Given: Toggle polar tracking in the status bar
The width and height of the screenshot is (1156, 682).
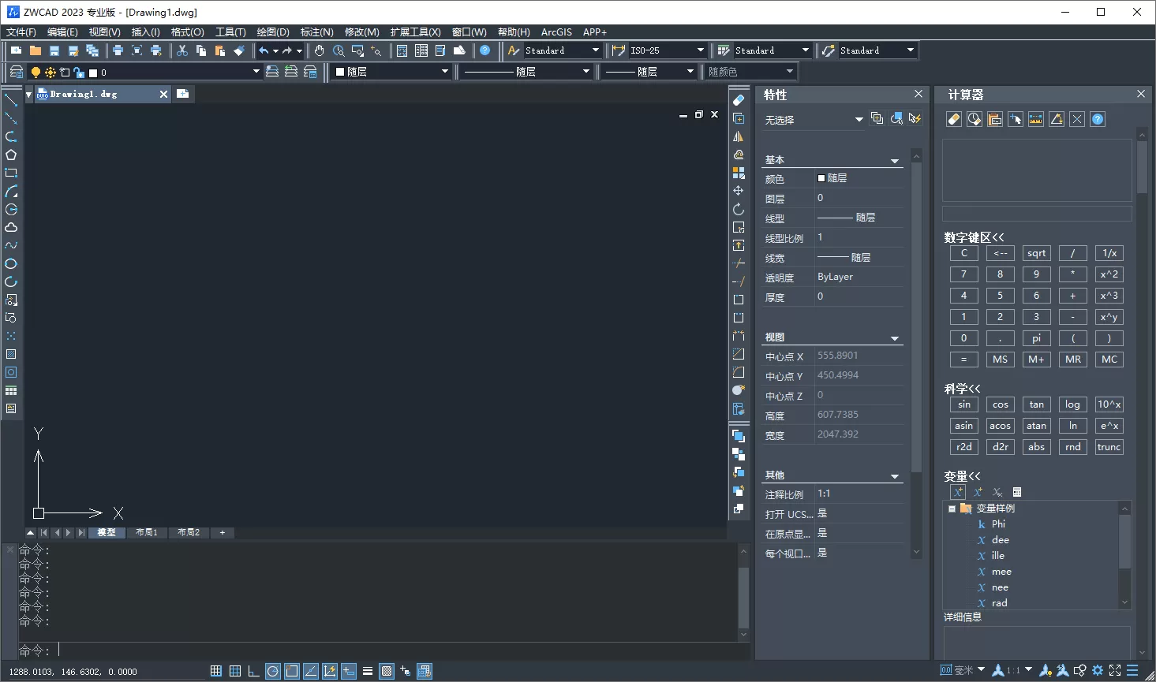Looking at the screenshot, I should tap(272, 670).
